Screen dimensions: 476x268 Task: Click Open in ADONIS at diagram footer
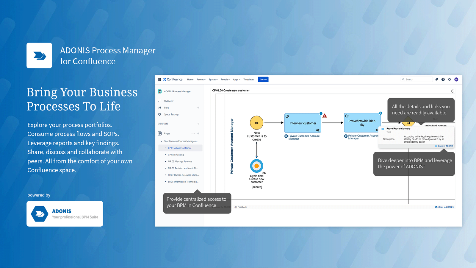(x=444, y=207)
